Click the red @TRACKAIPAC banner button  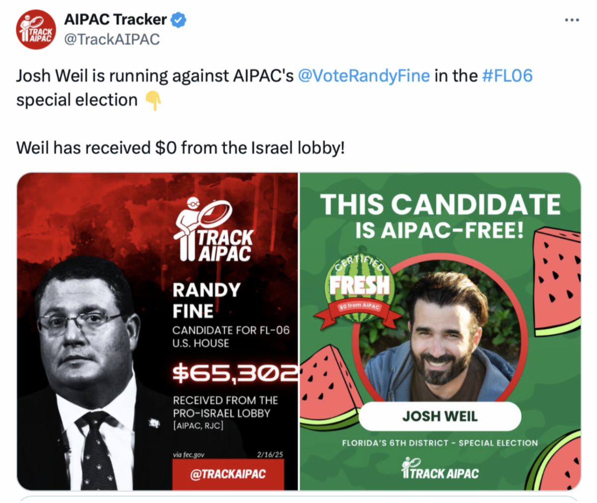click(228, 474)
